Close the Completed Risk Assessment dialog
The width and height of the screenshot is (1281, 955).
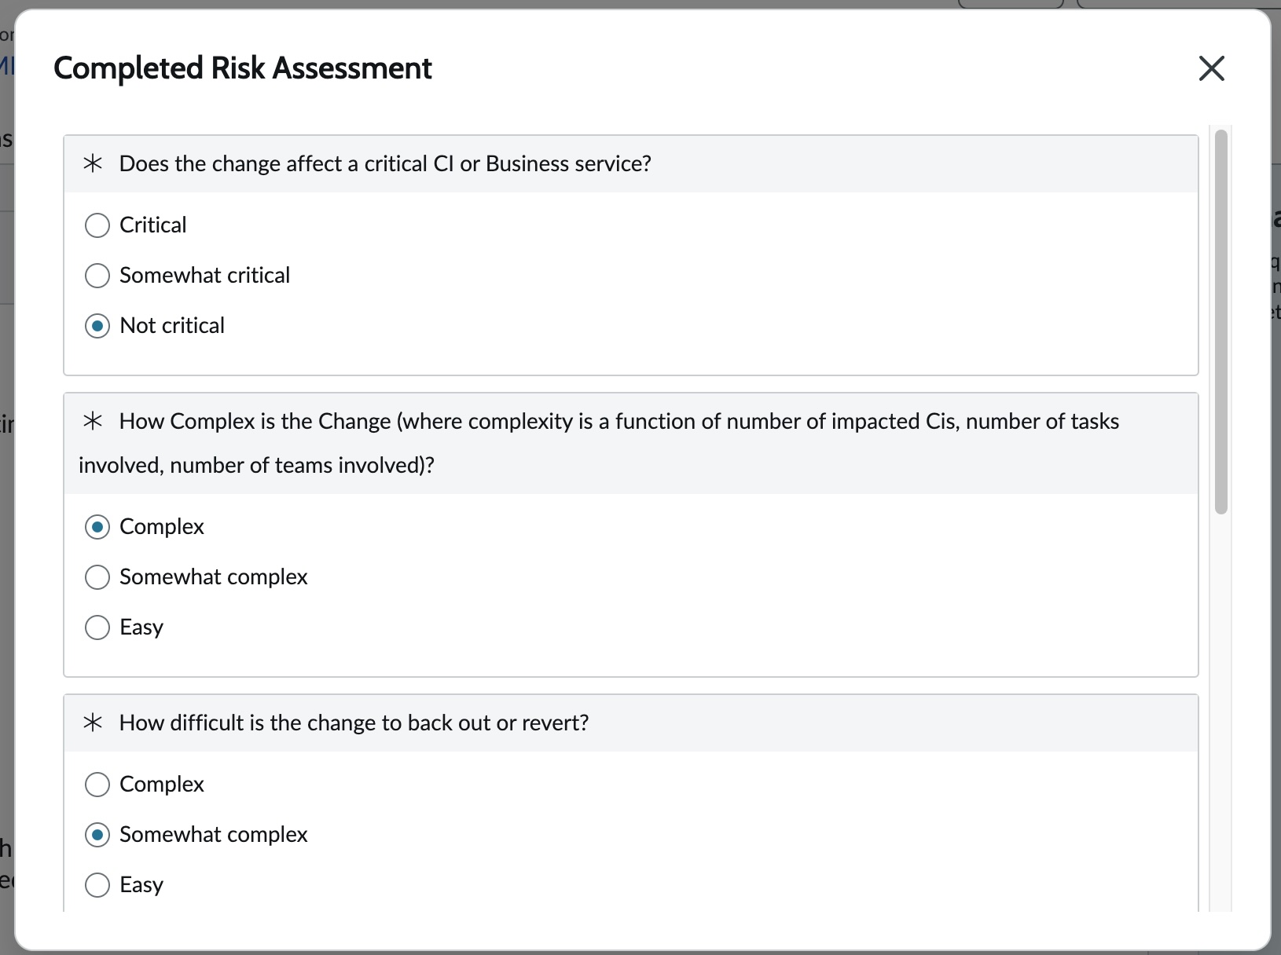1211,68
